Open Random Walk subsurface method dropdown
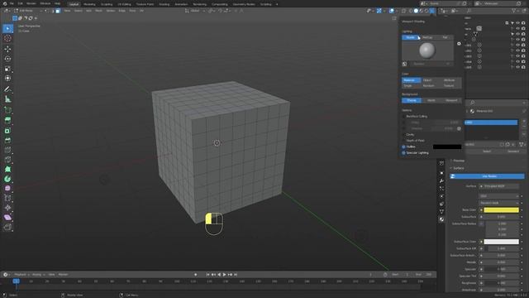529x298 pixels. [498, 203]
